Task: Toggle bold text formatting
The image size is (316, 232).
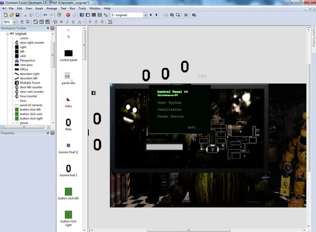Action: (61, 22)
